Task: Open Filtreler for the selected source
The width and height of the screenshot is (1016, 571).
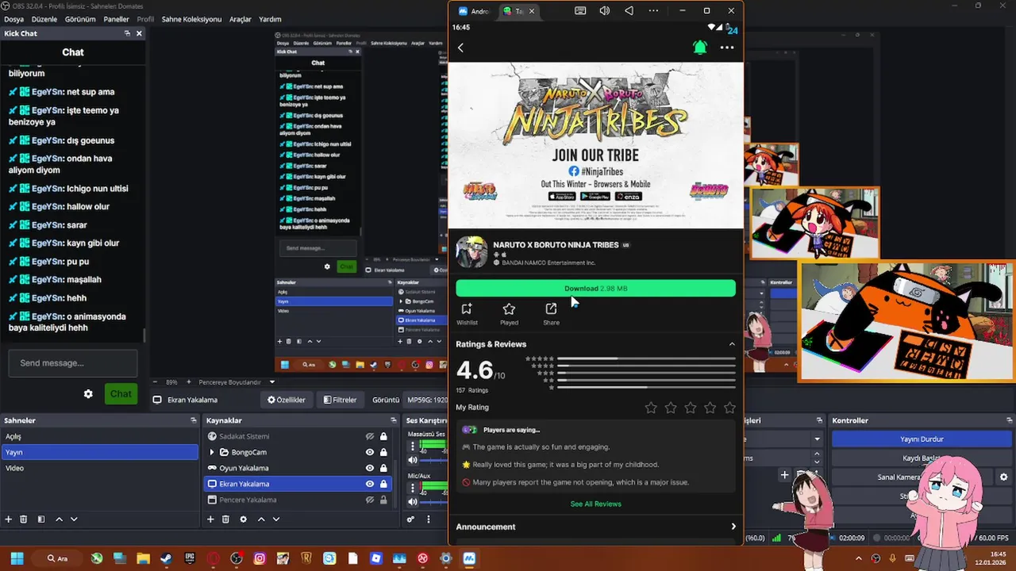Action: [x=340, y=400]
